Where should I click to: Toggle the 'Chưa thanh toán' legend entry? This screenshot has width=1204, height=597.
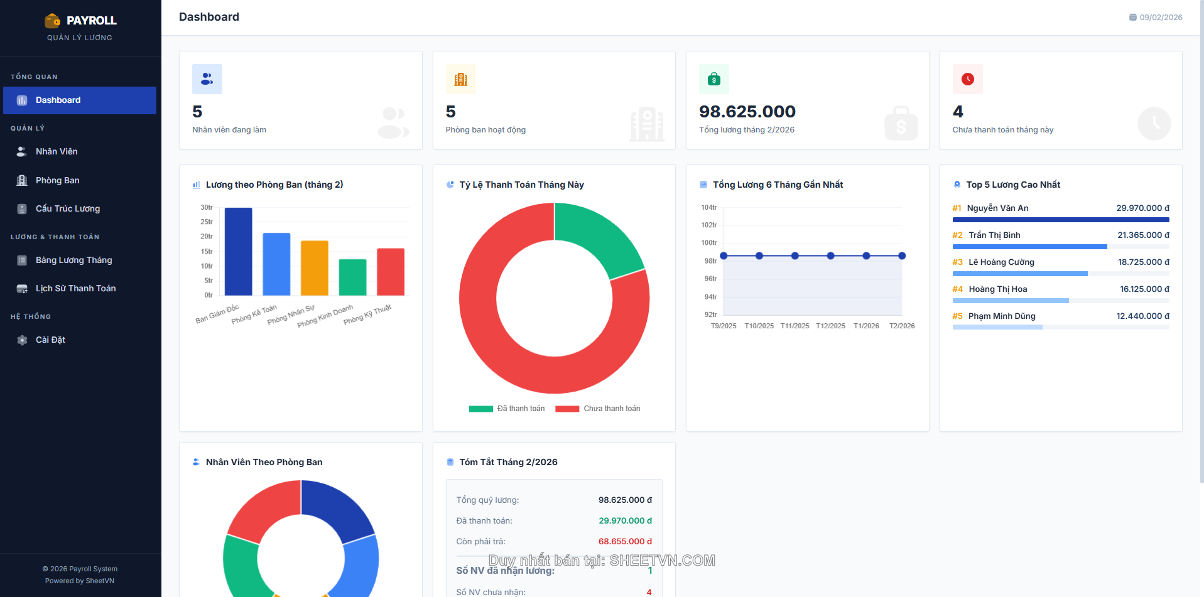[x=597, y=408]
